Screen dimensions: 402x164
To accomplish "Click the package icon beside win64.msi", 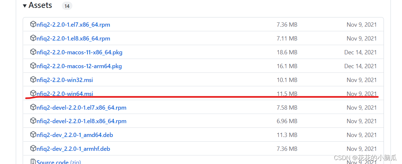I will click(x=33, y=94).
